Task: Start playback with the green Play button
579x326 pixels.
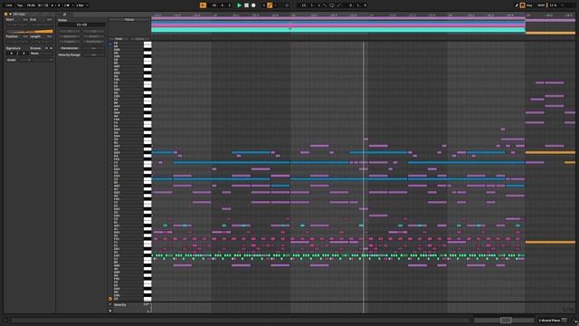Action: [x=239, y=5]
